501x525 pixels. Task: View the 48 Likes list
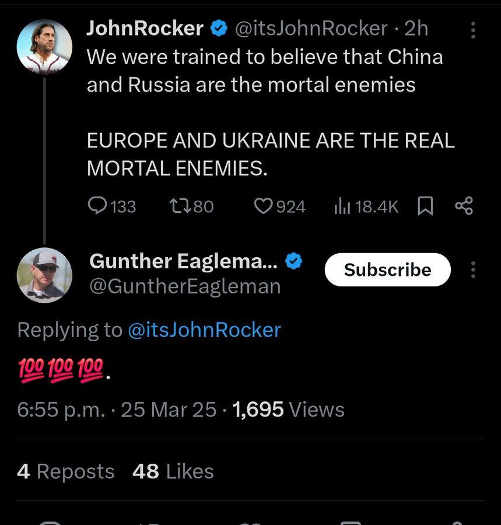point(173,471)
